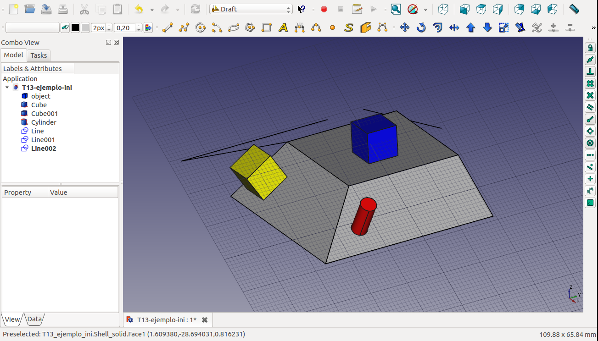Activate the Draft Text tool
This screenshot has height=341, width=598.
point(283,28)
